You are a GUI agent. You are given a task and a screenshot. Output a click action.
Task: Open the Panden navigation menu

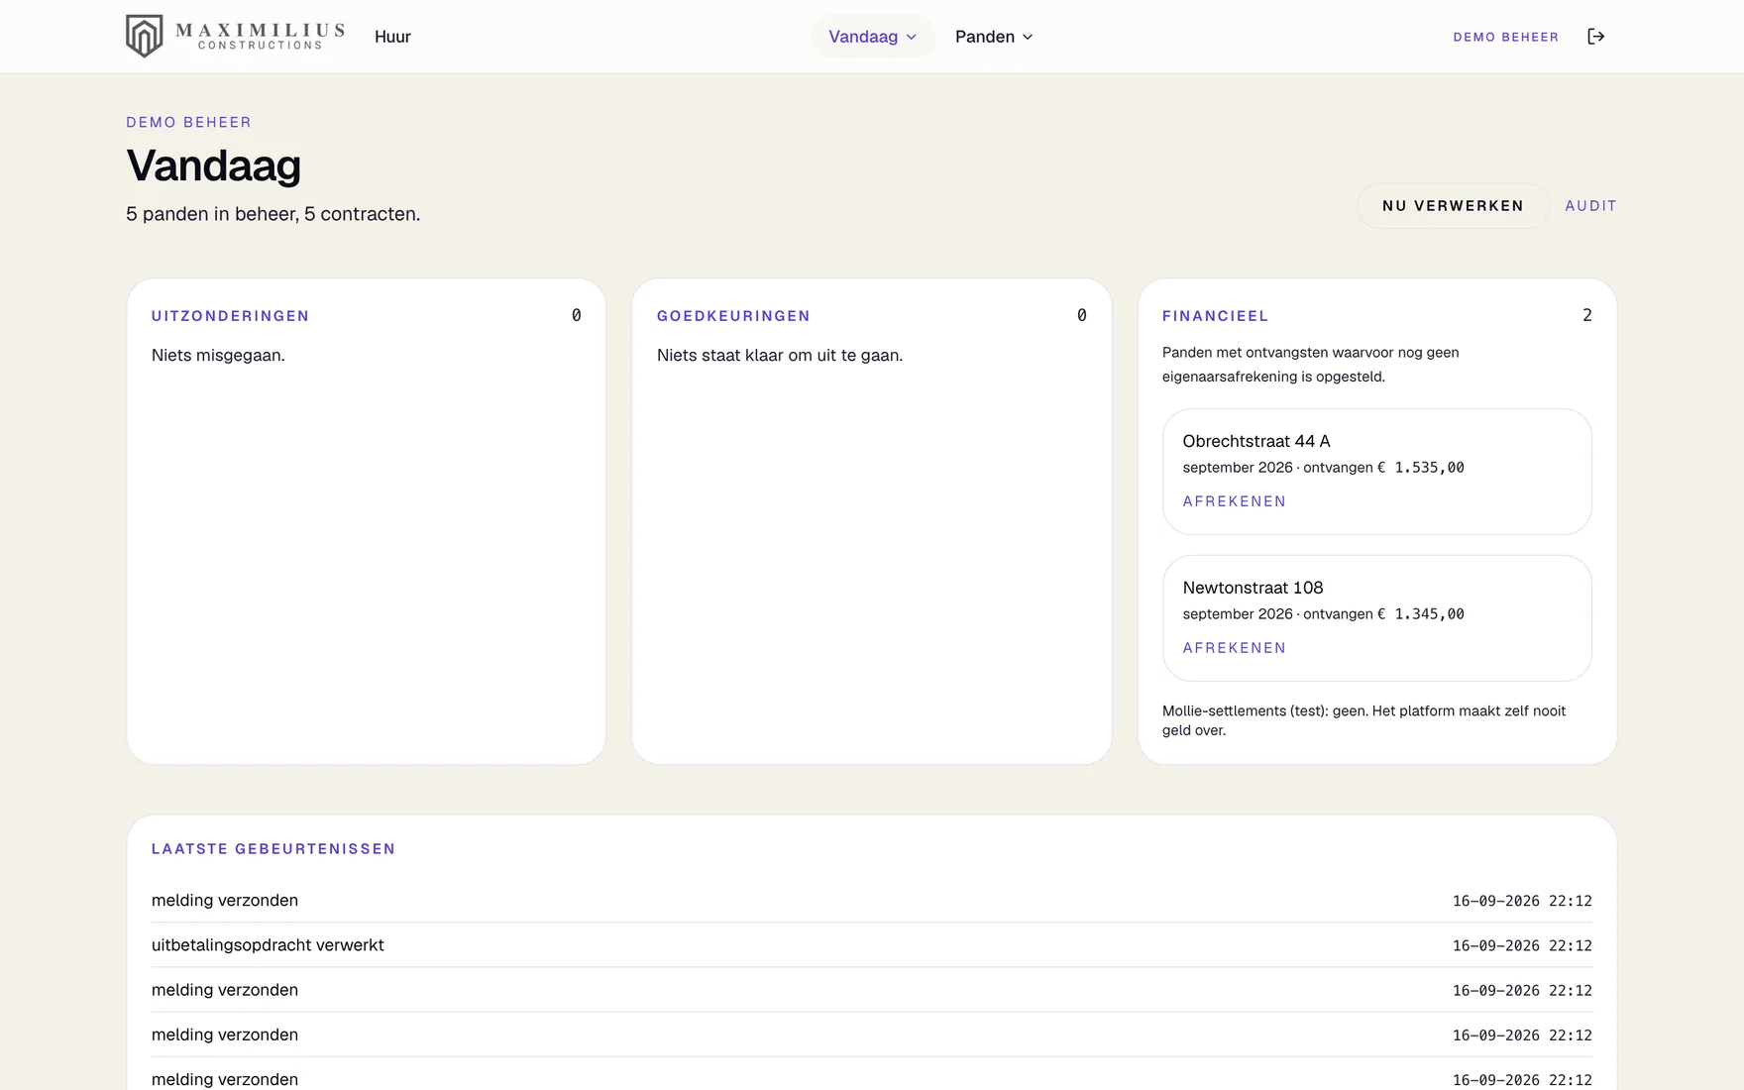tap(994, 37)
